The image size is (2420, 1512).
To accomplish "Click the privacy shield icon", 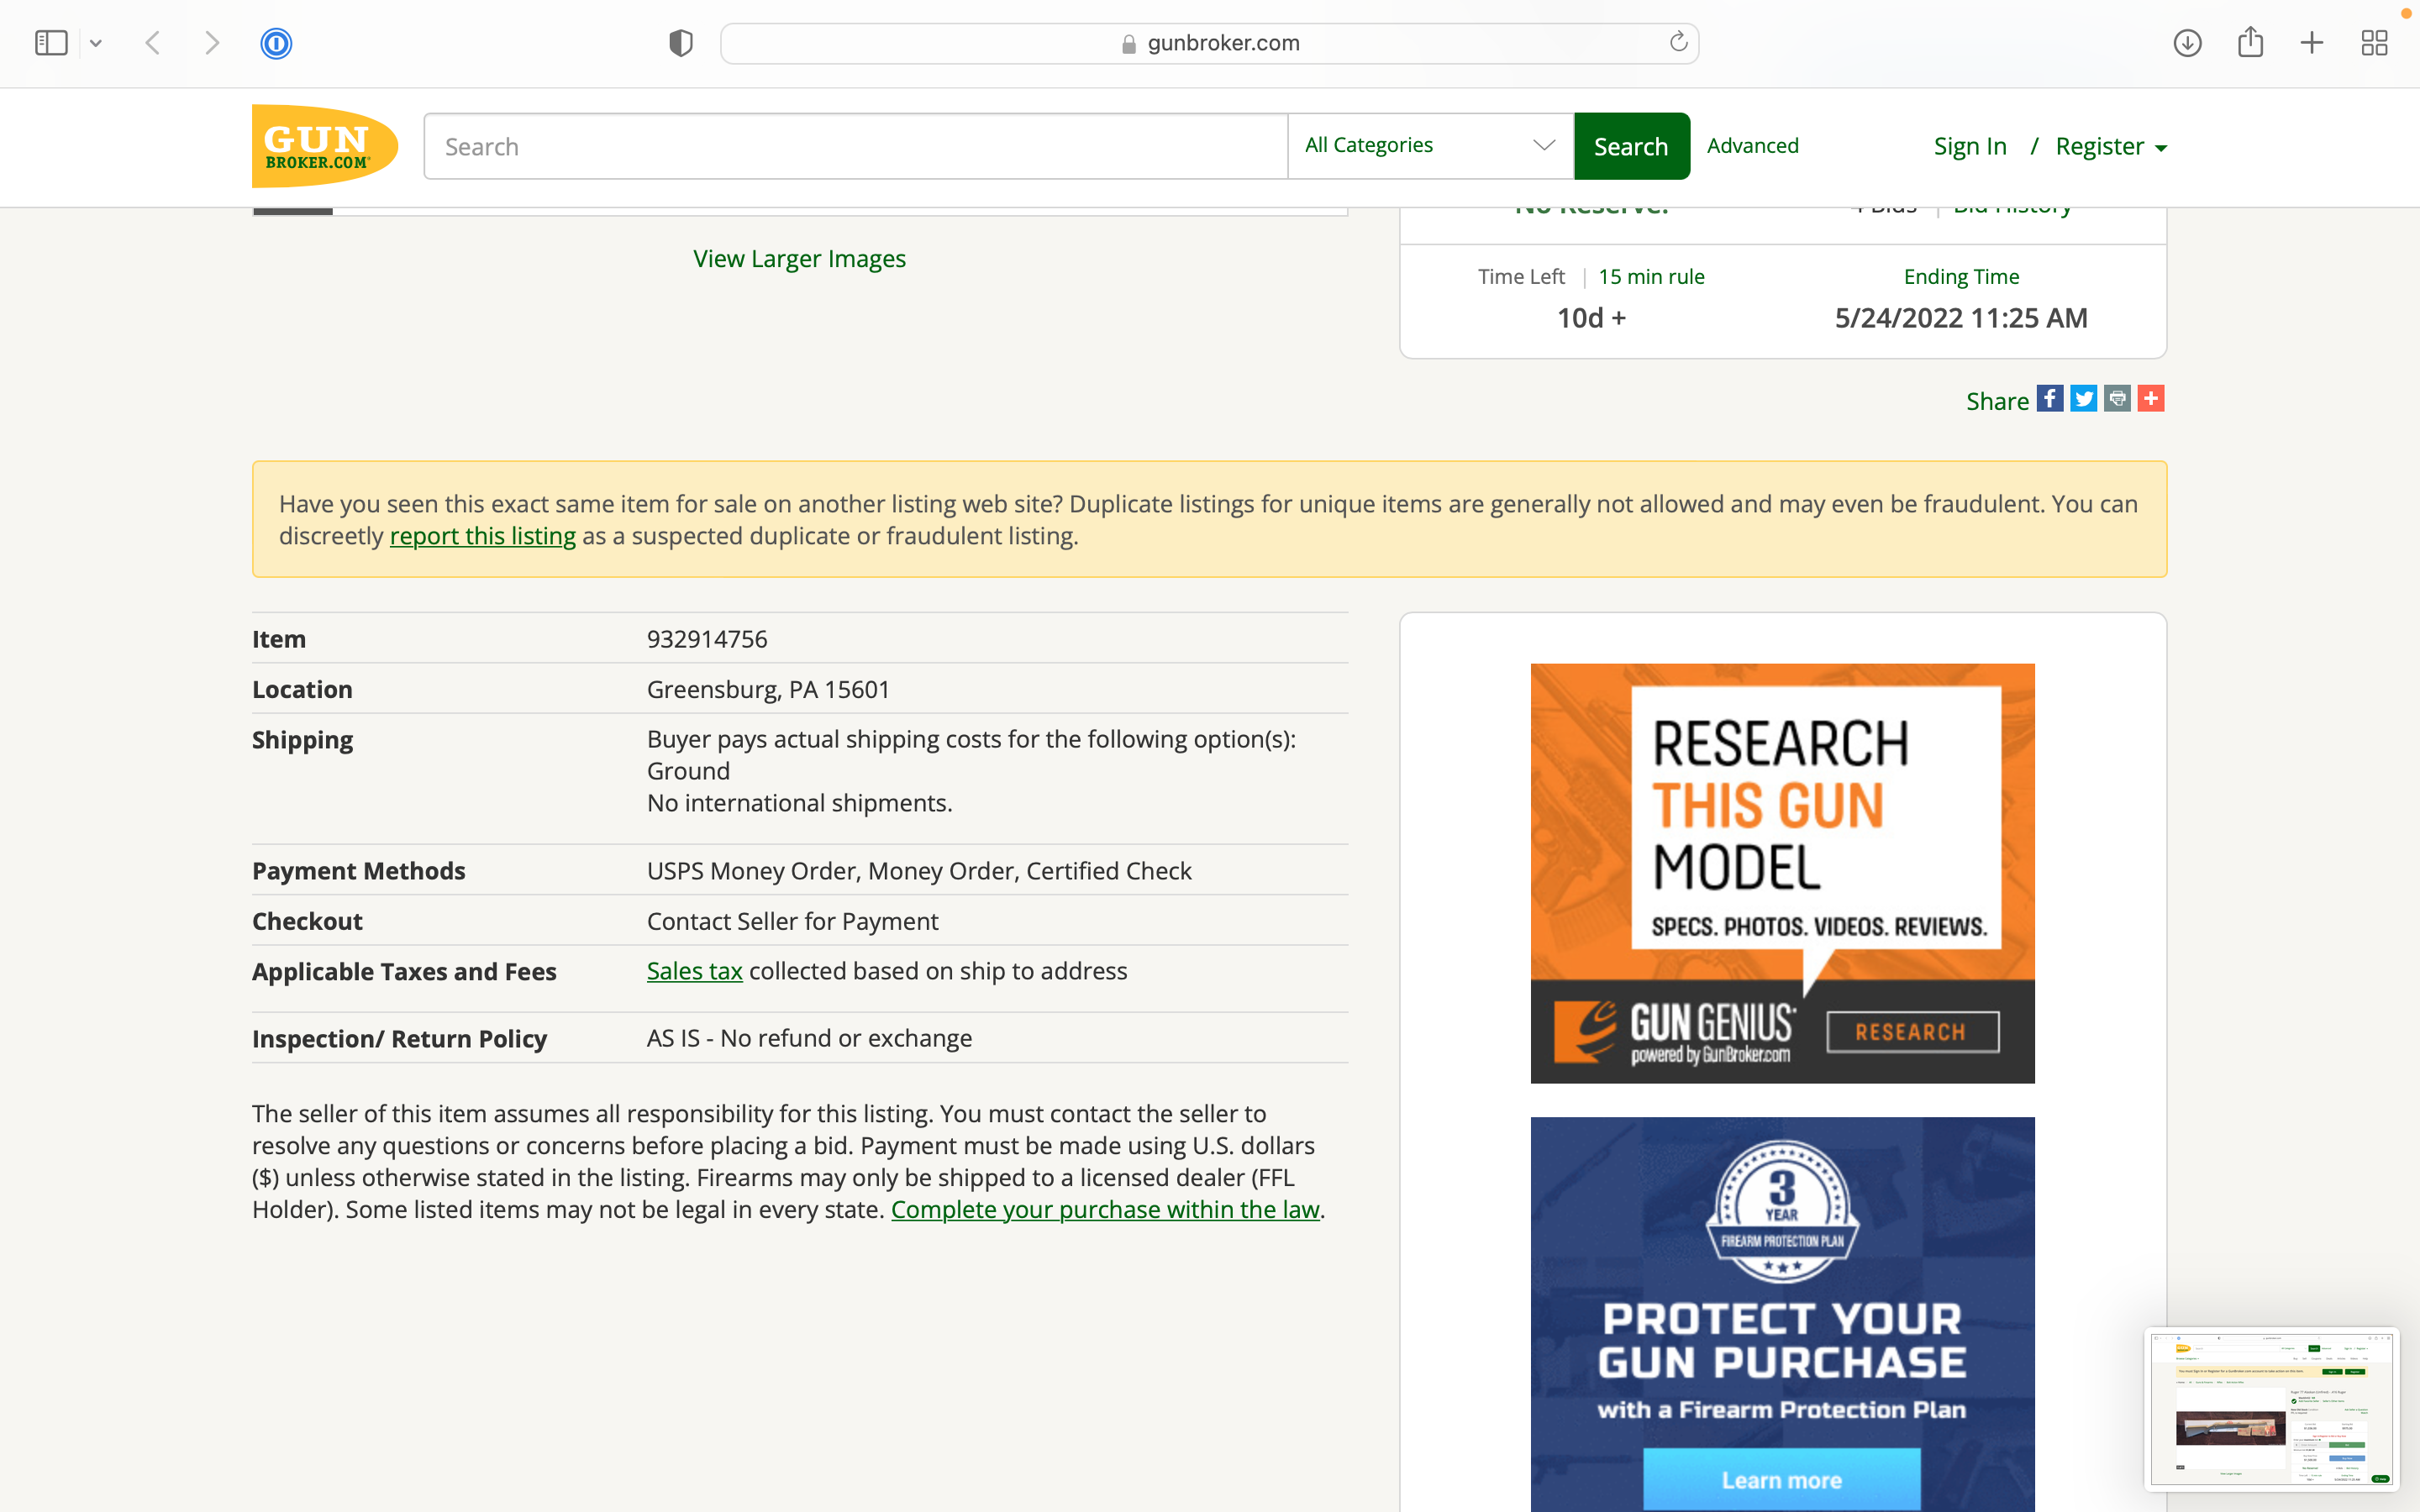I will [681, 43].
